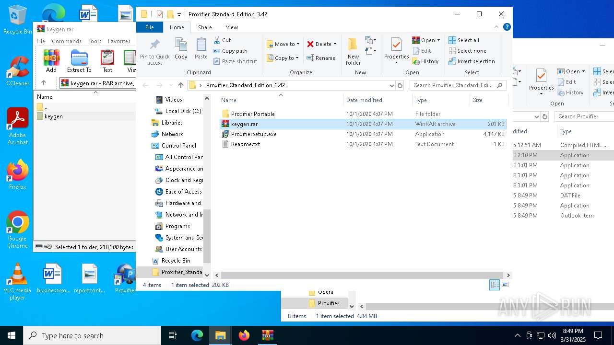Collapse the ribbon with the chevron
The width and height of the screenshot is (614, 345).
[x=496, y=27]
